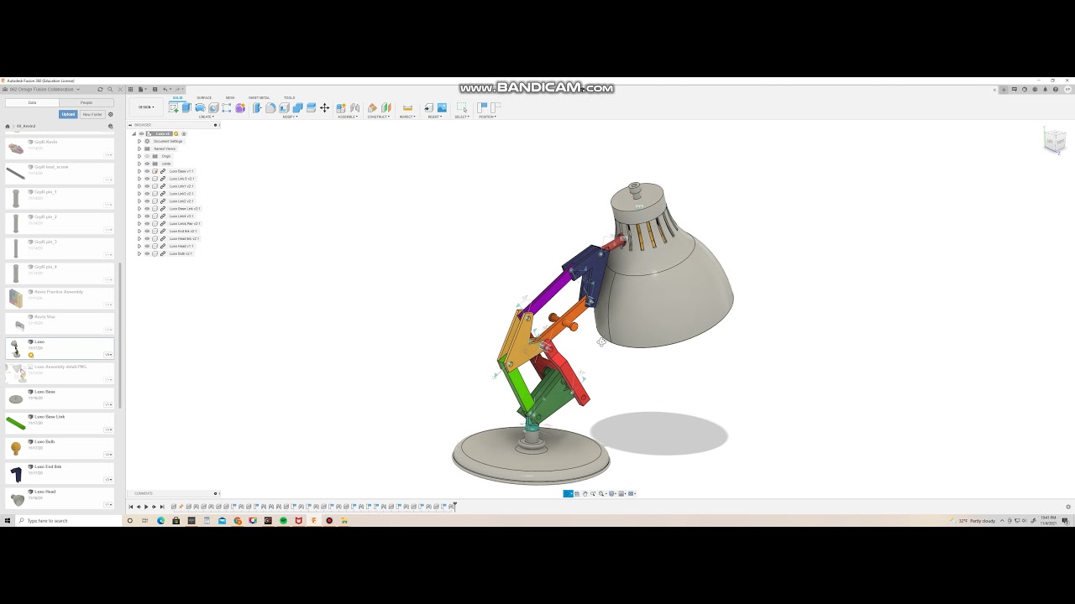Switch to the People tab
Screen dimensions: 1075x604
pyautogui.click(x=87, y=102)
